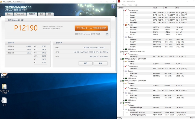195x119 pixels.
Task: Click the Utilizations icon below Core #3 clock row
Action: pos(126,49)
